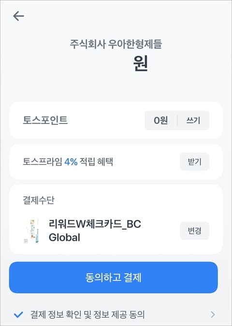Select the 리워드W체크카드_BC card name
Screen dimensions: 232x326
pyautogui.click(x=95, y=224)
